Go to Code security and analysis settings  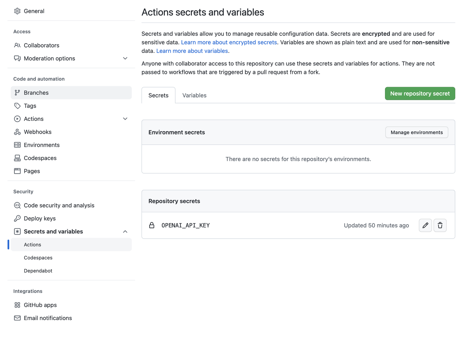click(59, 205)
